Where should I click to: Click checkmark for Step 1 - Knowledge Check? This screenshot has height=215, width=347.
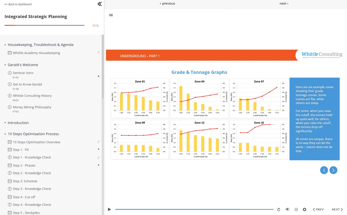(98, 157)
